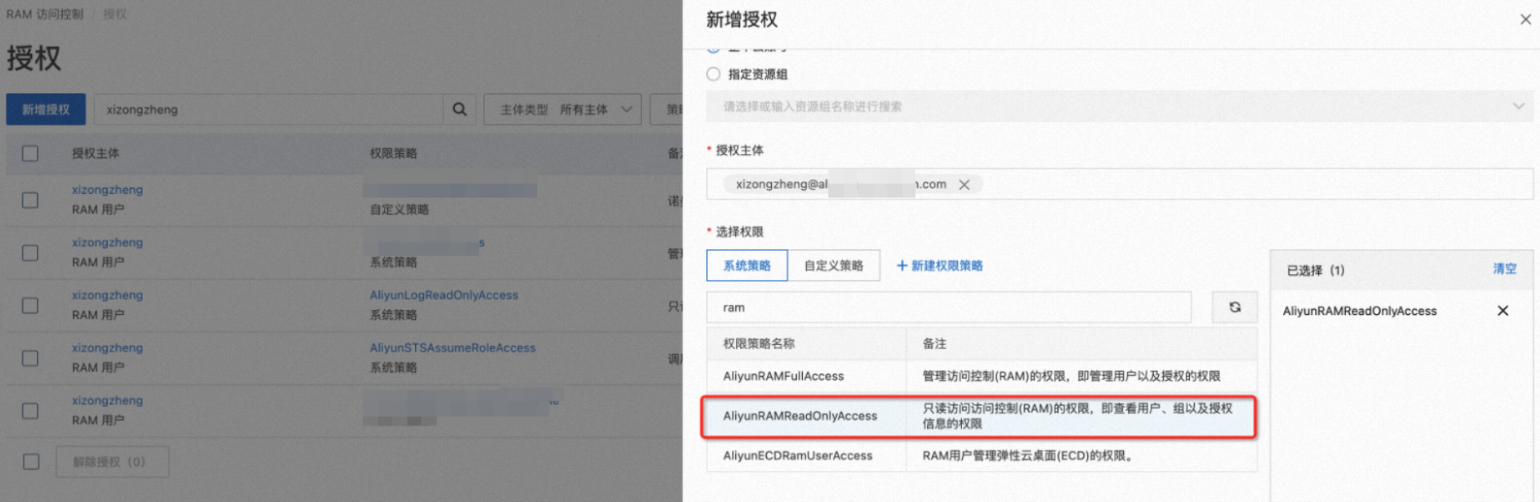Click the 清空 link

click(1504, 269)
